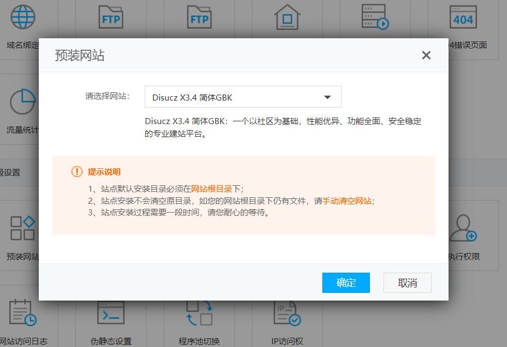Click the 请选择网站 label
507x347 pixels.
107,96
